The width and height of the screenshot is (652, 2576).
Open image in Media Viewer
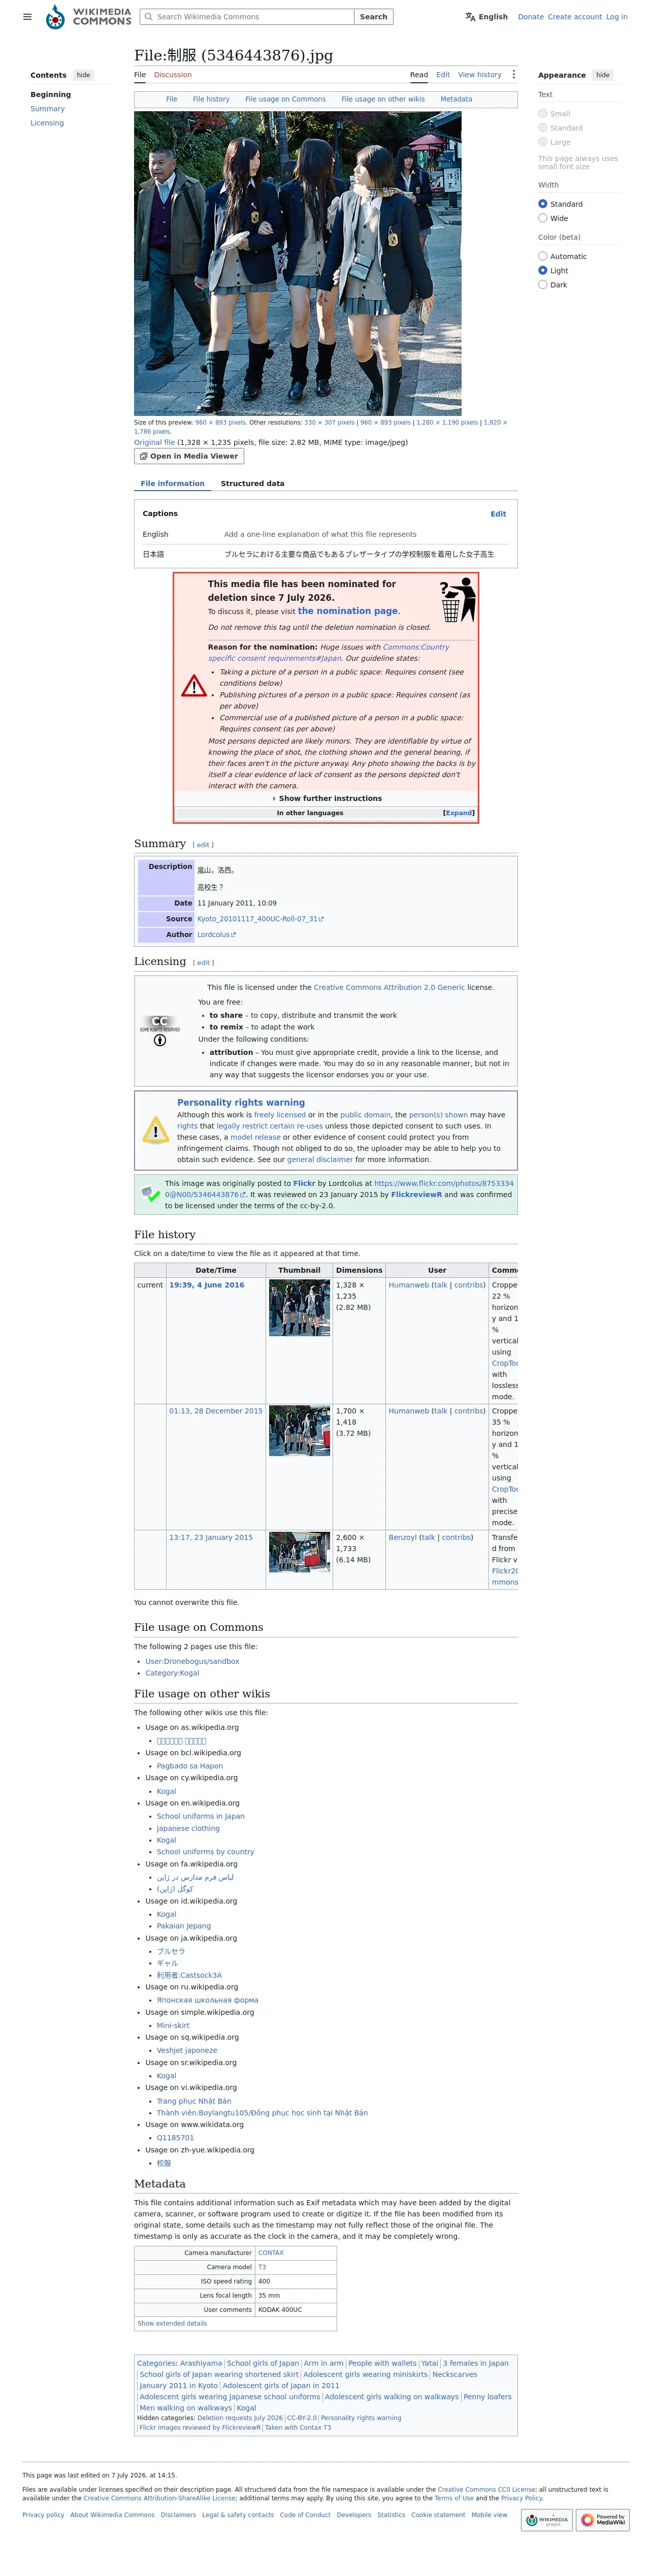(189, 456)
